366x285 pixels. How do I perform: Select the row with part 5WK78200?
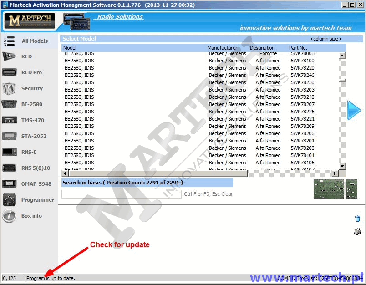click(x=201, y=148)
